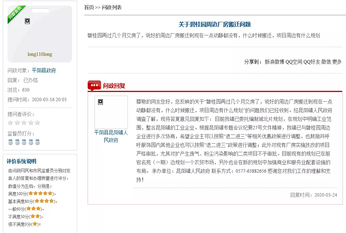
Task: Share to QQ好友
Action: 312,62
